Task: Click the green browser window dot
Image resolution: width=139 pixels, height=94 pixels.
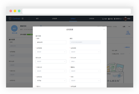Action: (19, 11)
